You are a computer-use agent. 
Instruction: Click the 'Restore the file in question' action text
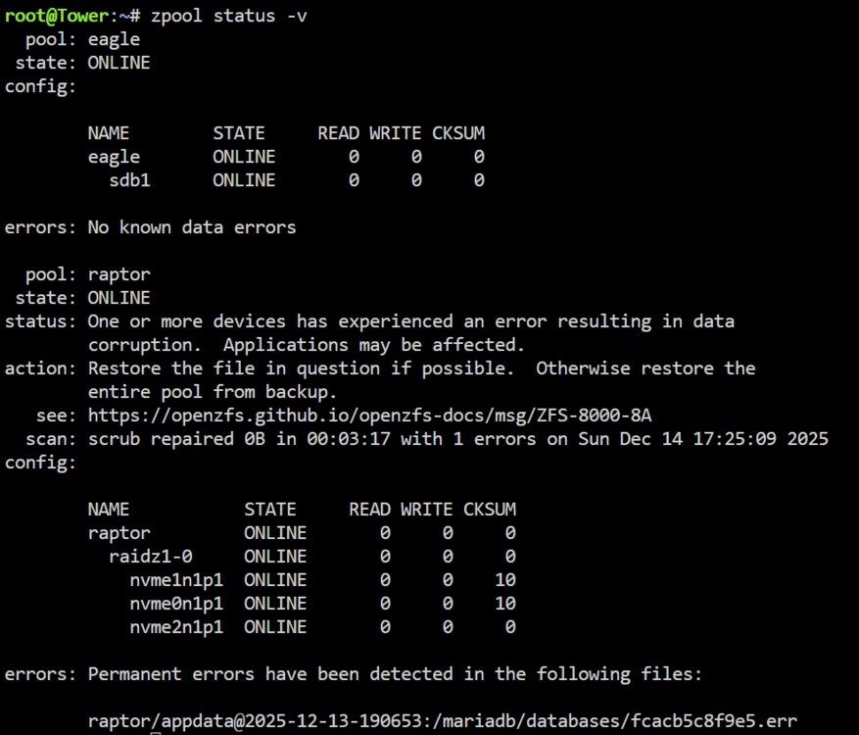pos(302,368)
